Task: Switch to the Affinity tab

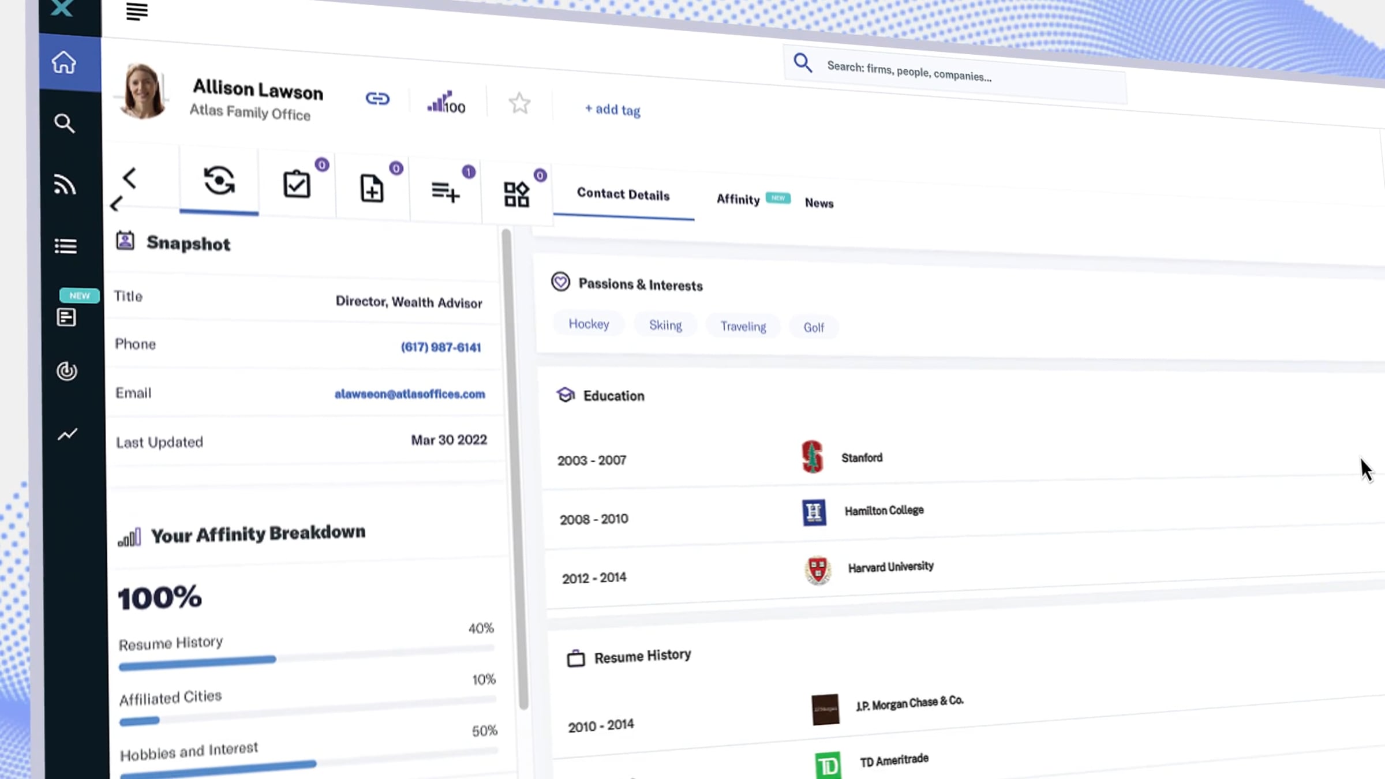Action: click(738, 200)
